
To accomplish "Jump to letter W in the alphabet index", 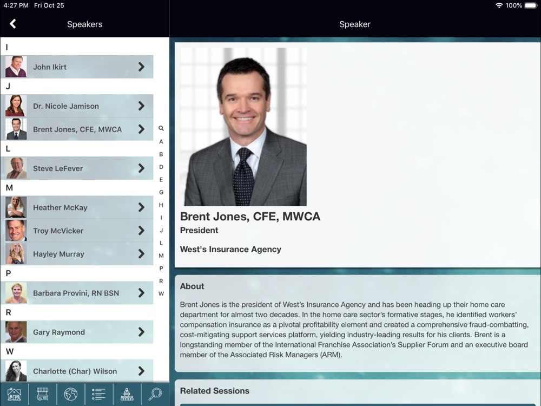I will pyautogui.click(x=161, y=294).
